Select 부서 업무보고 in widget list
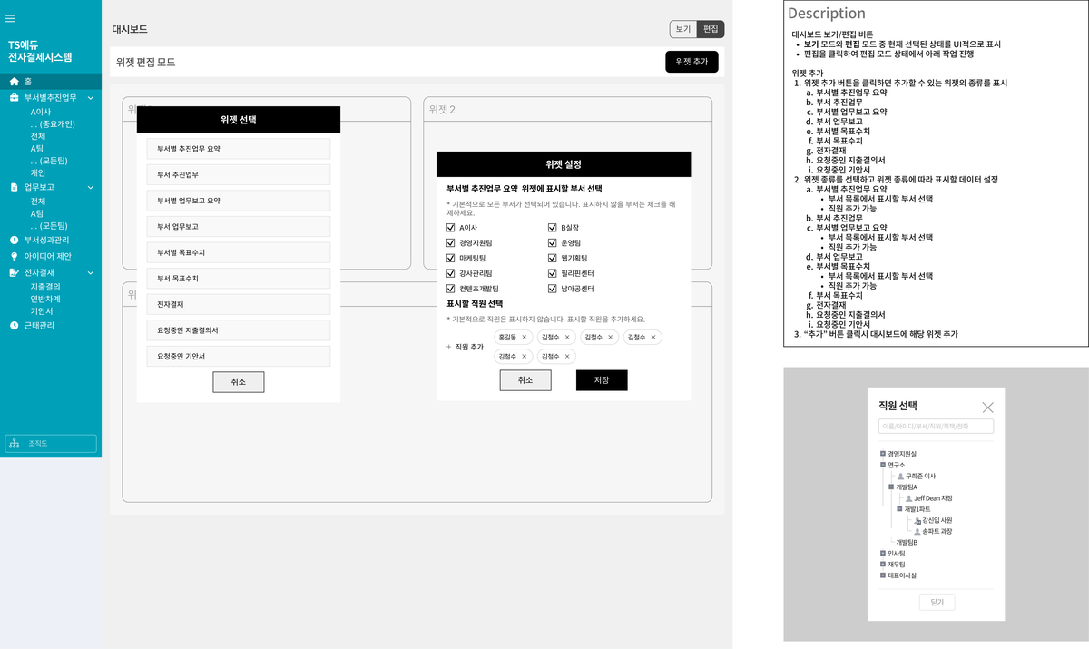Viewport: 1089px width, 649px height. tap(238, 226)
